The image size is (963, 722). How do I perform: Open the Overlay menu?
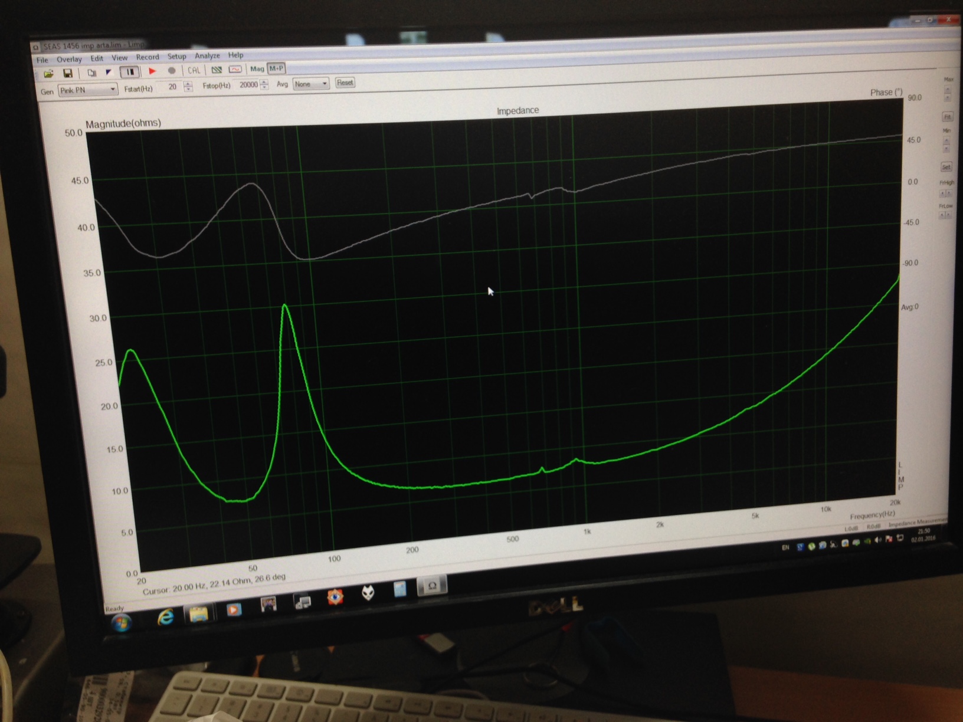(69, 60)
